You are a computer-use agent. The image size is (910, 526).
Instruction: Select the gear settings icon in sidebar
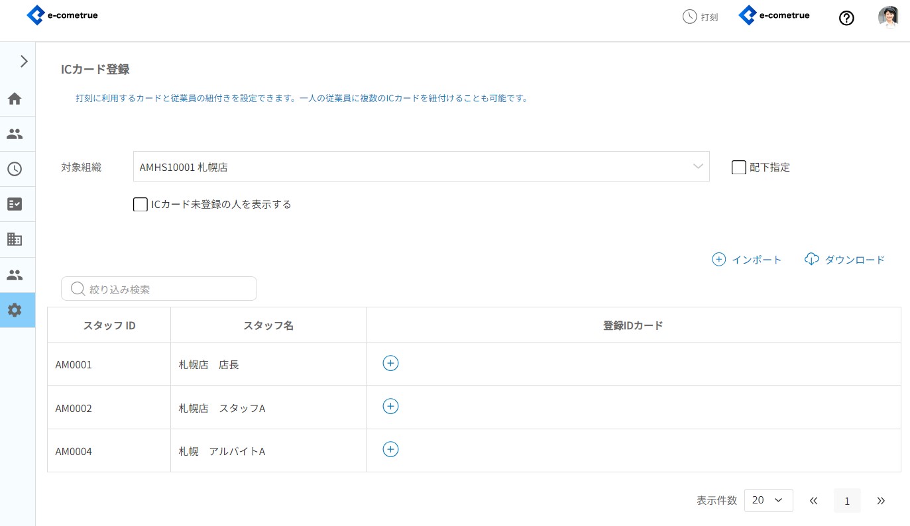(15, 310)
